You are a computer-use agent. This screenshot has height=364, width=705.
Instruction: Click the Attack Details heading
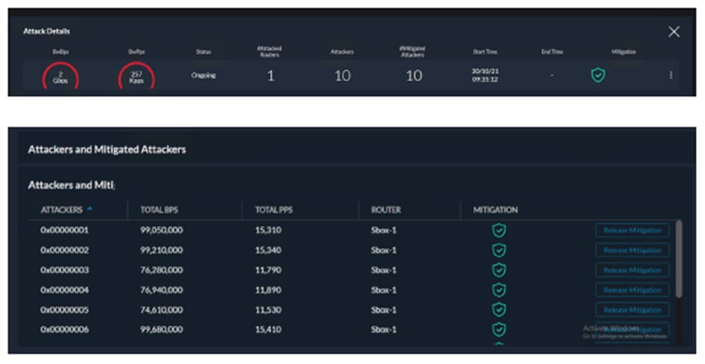(x=47, y=31)
